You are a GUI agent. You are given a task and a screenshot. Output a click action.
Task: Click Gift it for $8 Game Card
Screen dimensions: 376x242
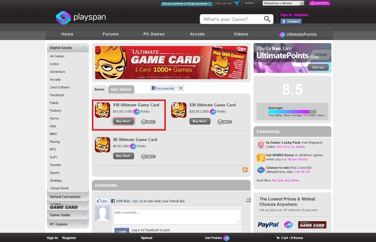148,157
